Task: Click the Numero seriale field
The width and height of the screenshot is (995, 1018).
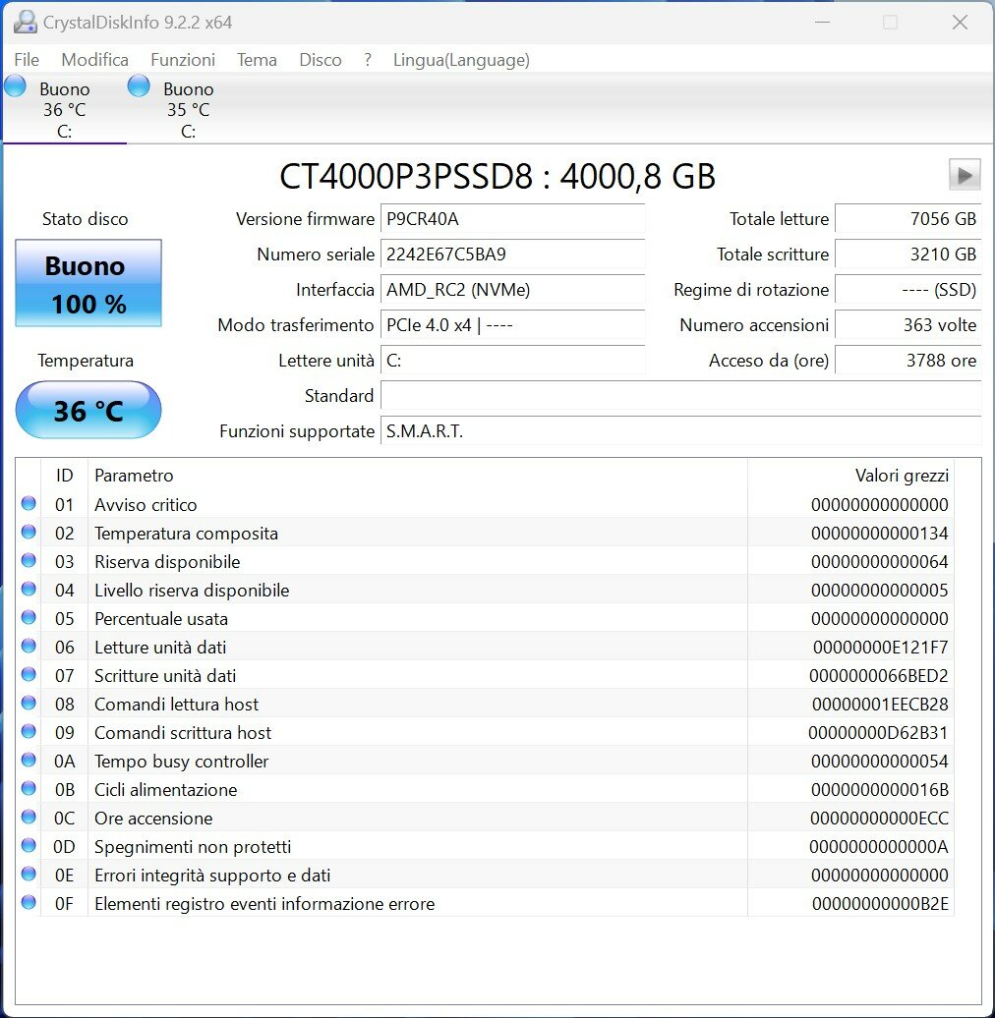Action: tap(512, 254)
